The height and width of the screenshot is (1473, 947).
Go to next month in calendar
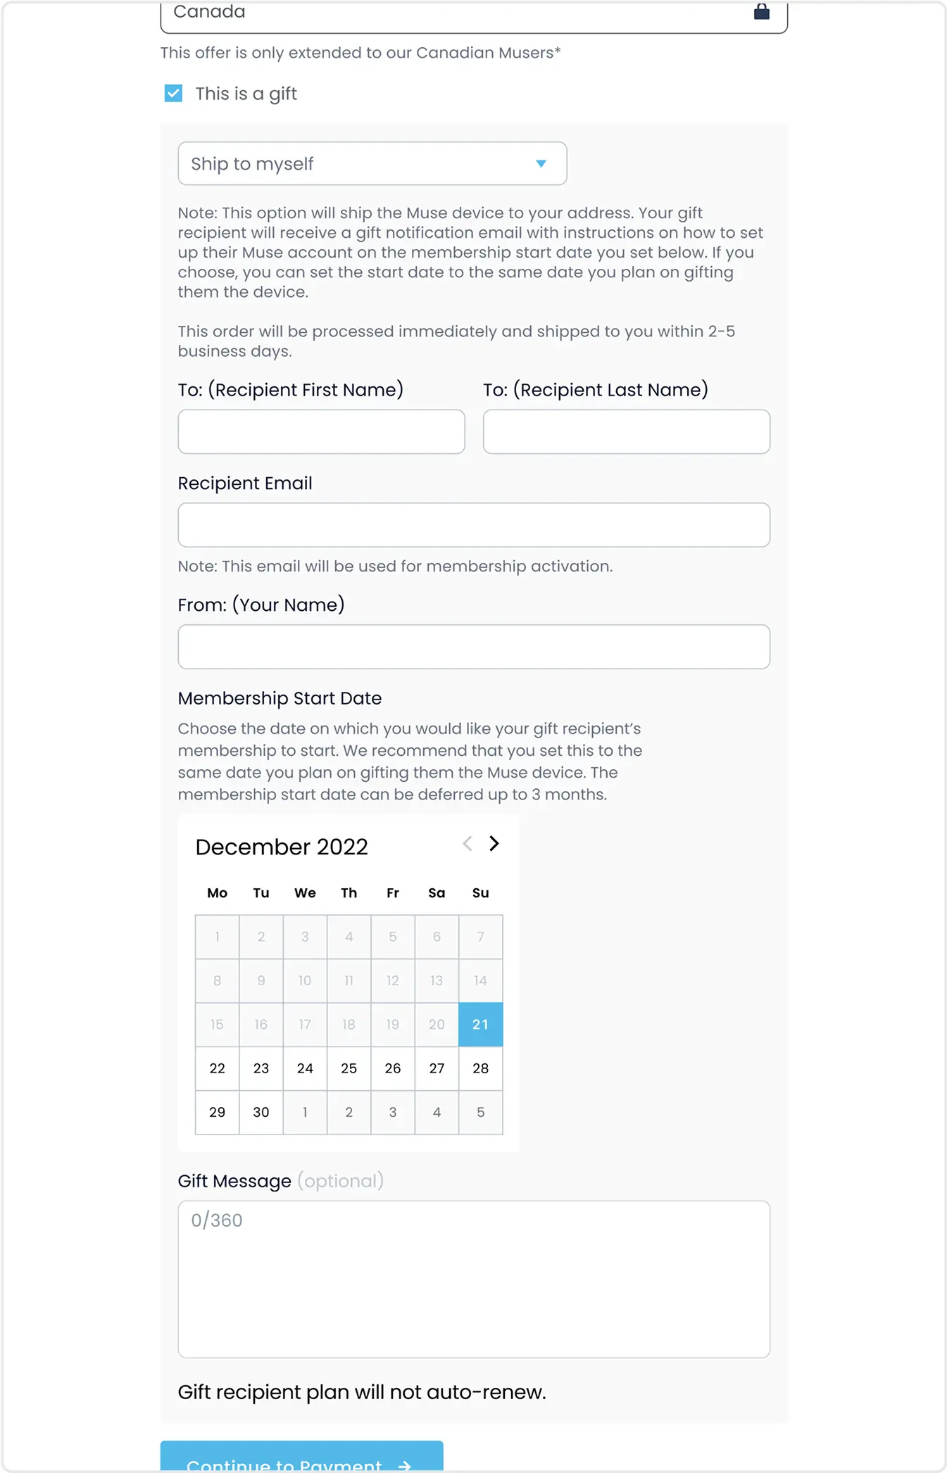pos(494,843)
